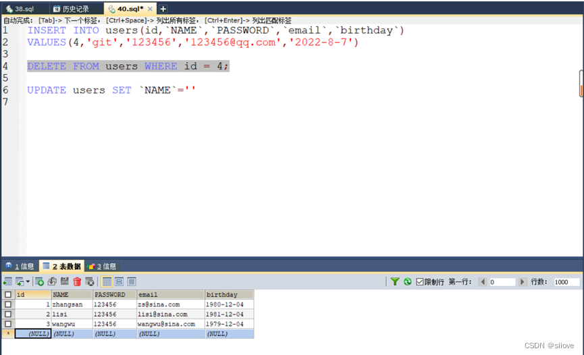Sort by the birthday column header
584x355 pixels.
229,295
